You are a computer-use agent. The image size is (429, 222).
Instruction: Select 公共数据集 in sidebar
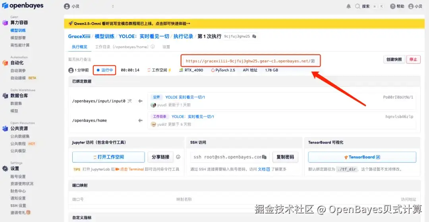click(20, 136)
